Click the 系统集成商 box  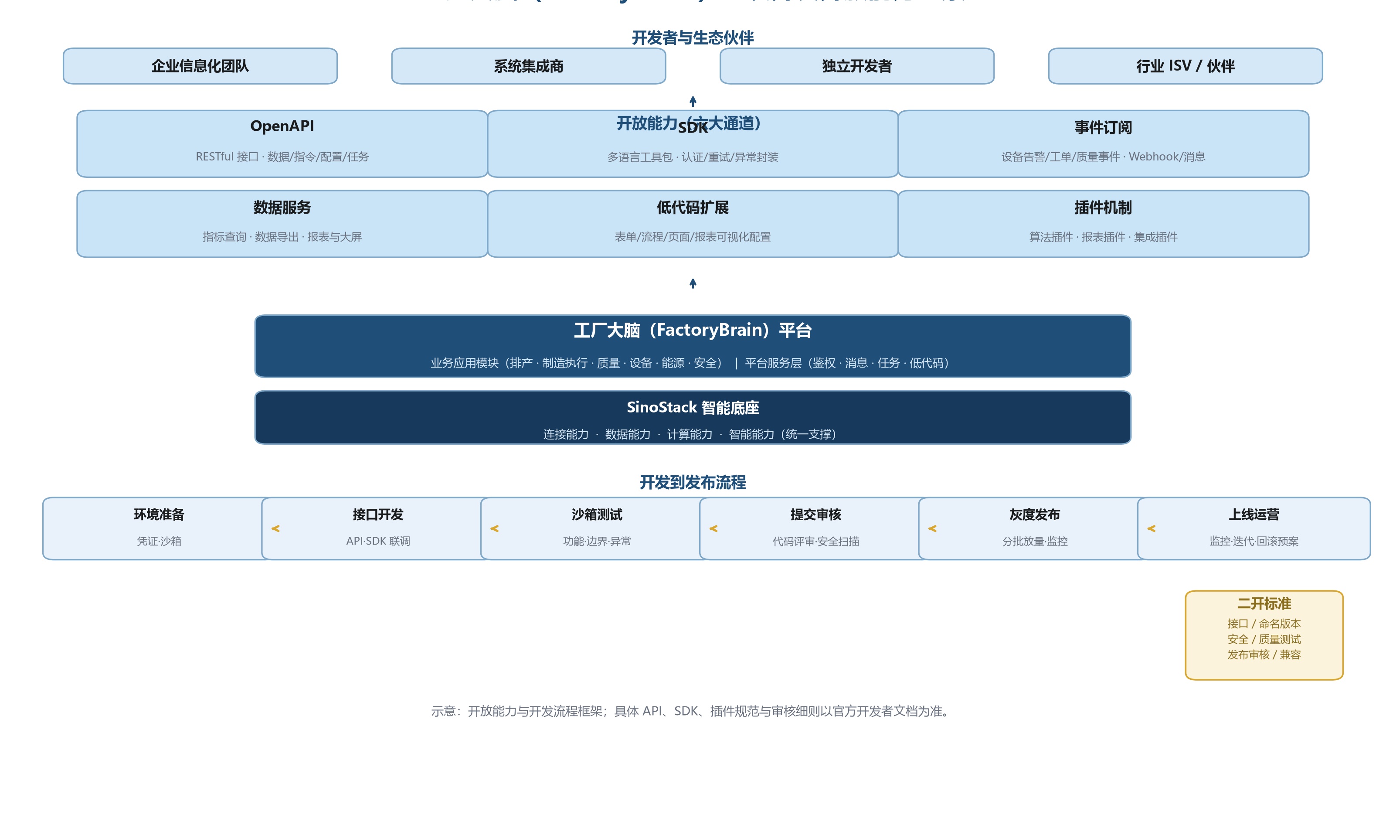click(528, 66)
